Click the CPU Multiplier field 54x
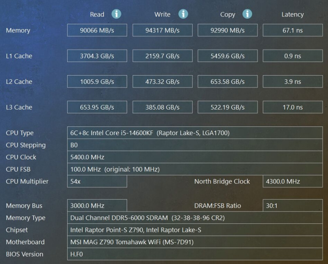Screen dimensions: 328x264 [x=97, y=181]
